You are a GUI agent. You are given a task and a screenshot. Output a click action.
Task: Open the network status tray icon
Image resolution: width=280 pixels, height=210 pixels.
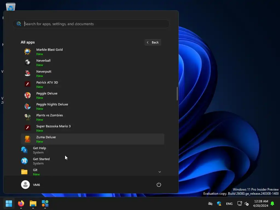click(240, 203)
